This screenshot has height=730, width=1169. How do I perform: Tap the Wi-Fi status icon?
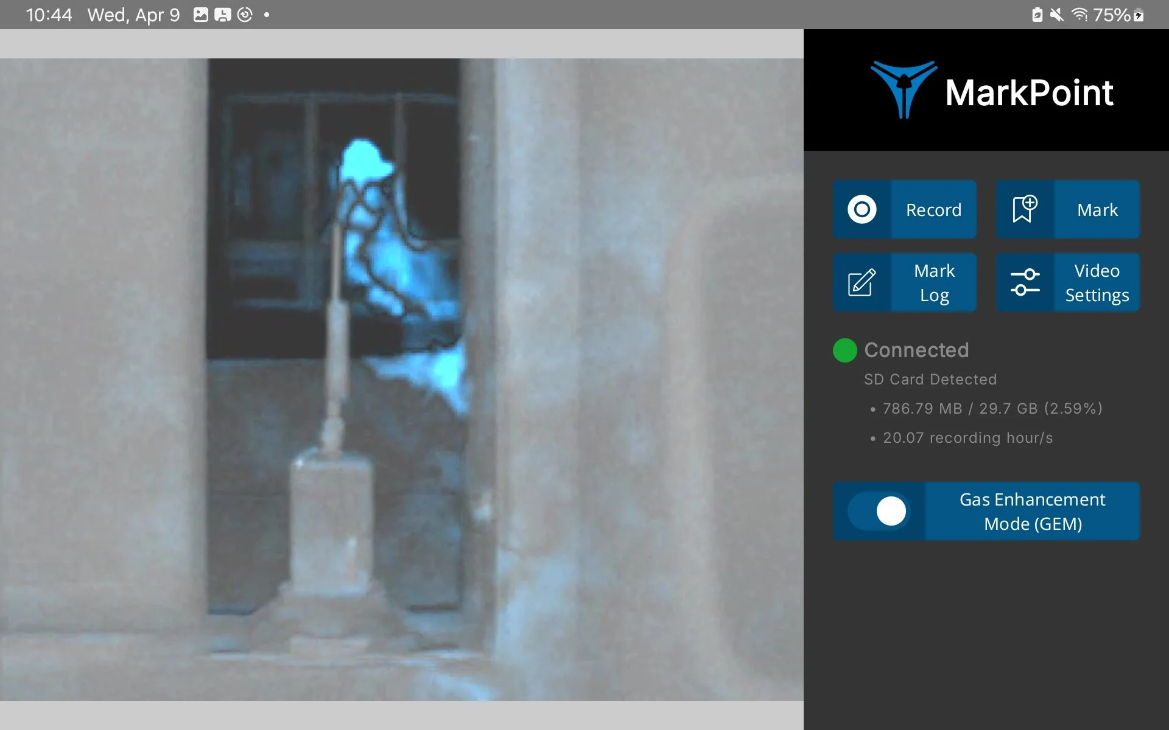tap(1079, 15)
